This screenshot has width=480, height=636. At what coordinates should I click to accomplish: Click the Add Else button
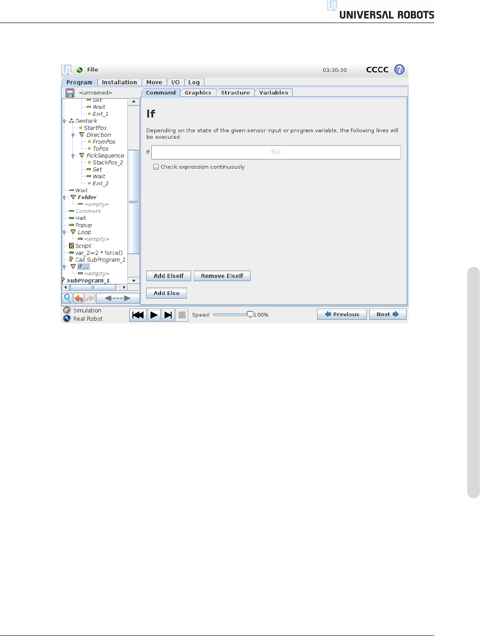(167, 293)
